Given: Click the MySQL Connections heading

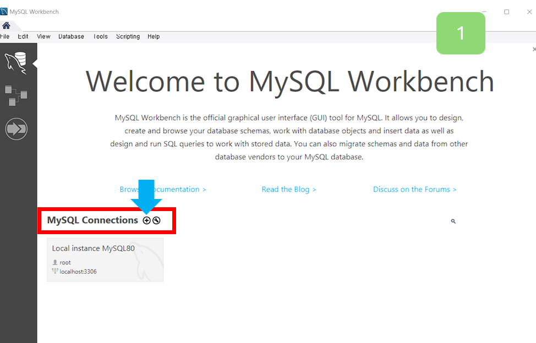Looking at the screenshot, I should 92,220.
